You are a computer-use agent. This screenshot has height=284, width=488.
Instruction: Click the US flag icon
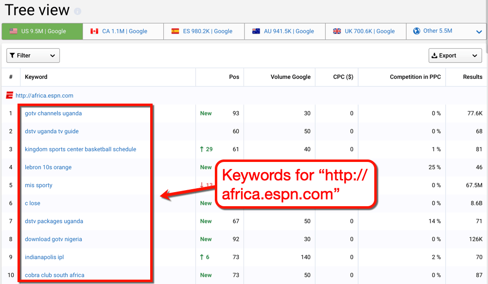point(13,31)
